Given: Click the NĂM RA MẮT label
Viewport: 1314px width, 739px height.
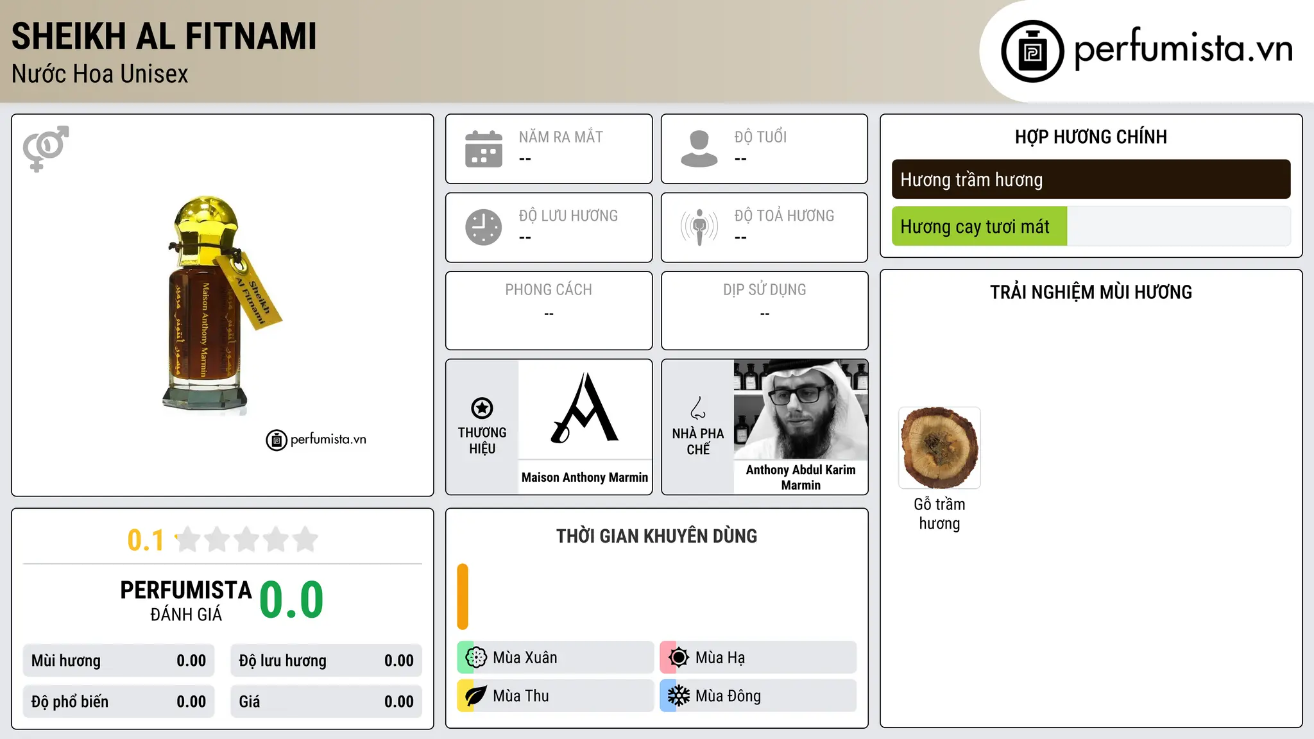Looking at the screenshot, I should point(561,137).
